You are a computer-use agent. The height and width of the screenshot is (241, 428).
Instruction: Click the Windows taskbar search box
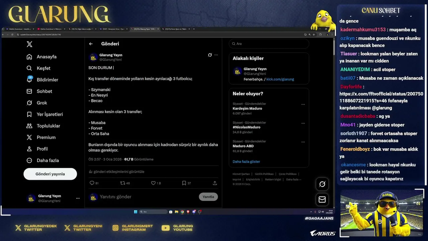(153, 212)
